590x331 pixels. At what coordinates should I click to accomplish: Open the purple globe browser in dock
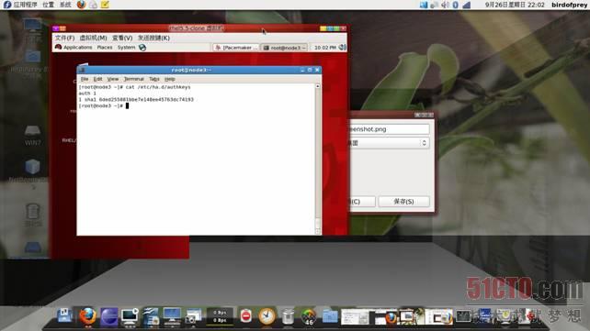pyautogui.click(x=109, y=316)
